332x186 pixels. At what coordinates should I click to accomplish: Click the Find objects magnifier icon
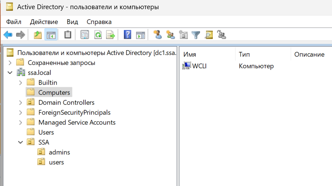pyautogui.click(x=208, y=35)
